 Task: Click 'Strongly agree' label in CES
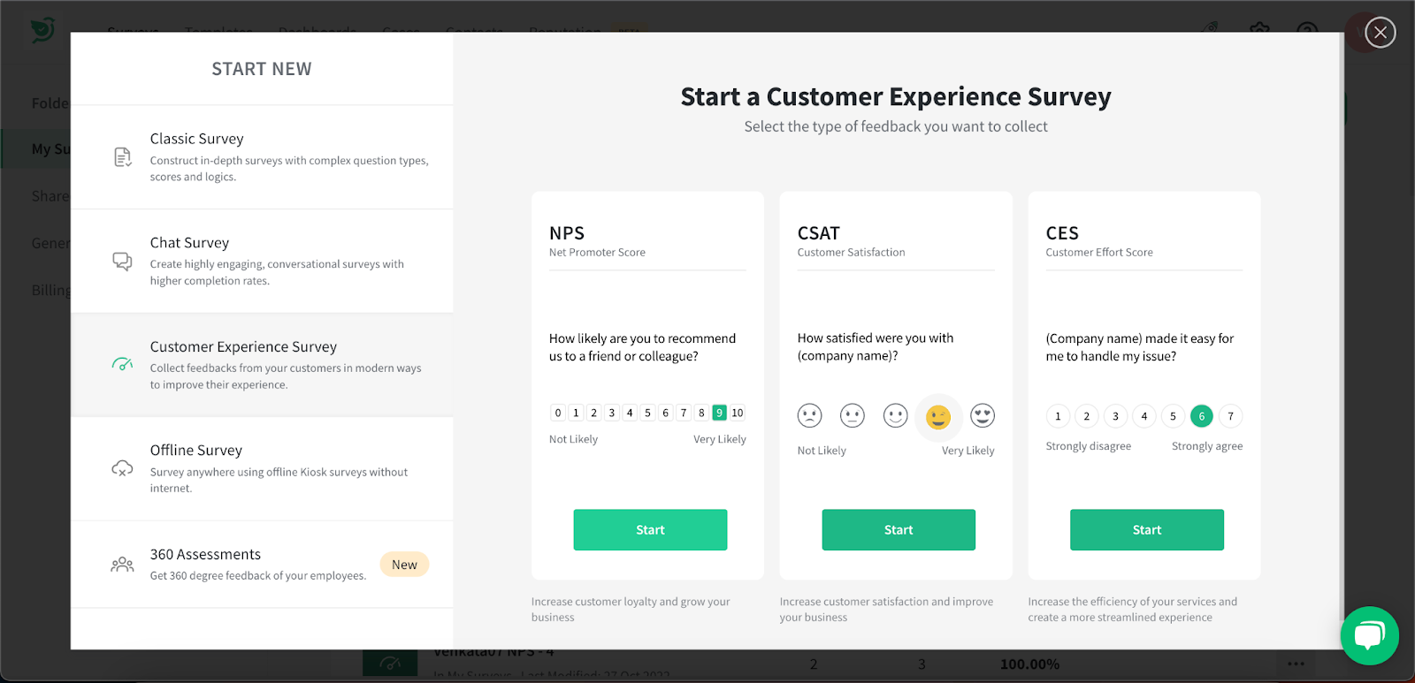point(1207,446)
